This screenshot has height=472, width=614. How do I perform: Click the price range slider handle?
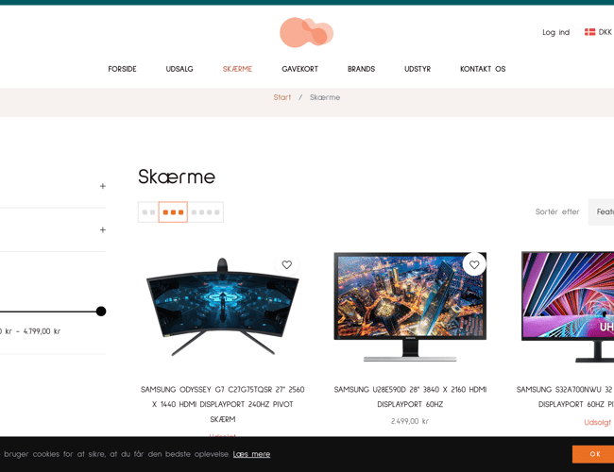(101, 312)
